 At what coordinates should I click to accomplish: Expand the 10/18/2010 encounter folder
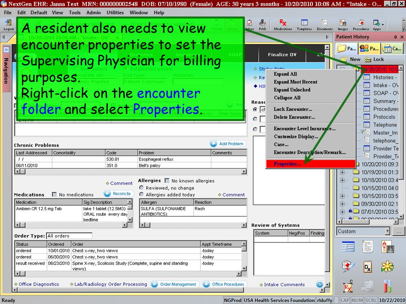coord(342,180)
